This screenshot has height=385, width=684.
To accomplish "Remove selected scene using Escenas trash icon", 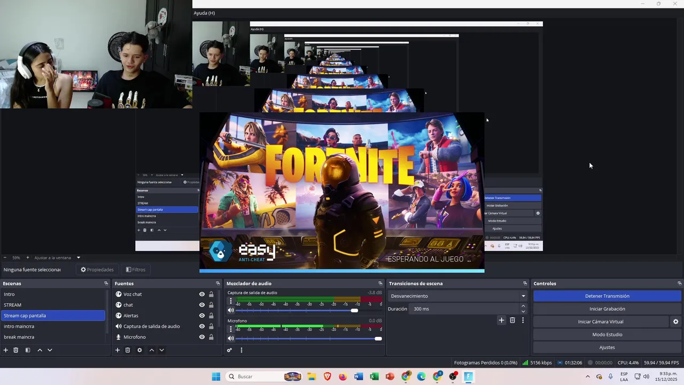I will tap(16, 350).
